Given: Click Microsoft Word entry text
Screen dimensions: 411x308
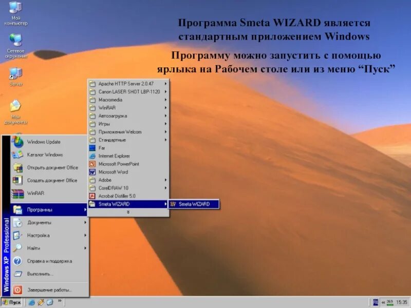Looking at the screenshot, I should [113, 172].
